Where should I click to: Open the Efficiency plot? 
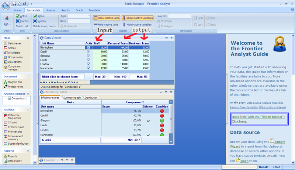pyautogui.click(x=14, y=127)
